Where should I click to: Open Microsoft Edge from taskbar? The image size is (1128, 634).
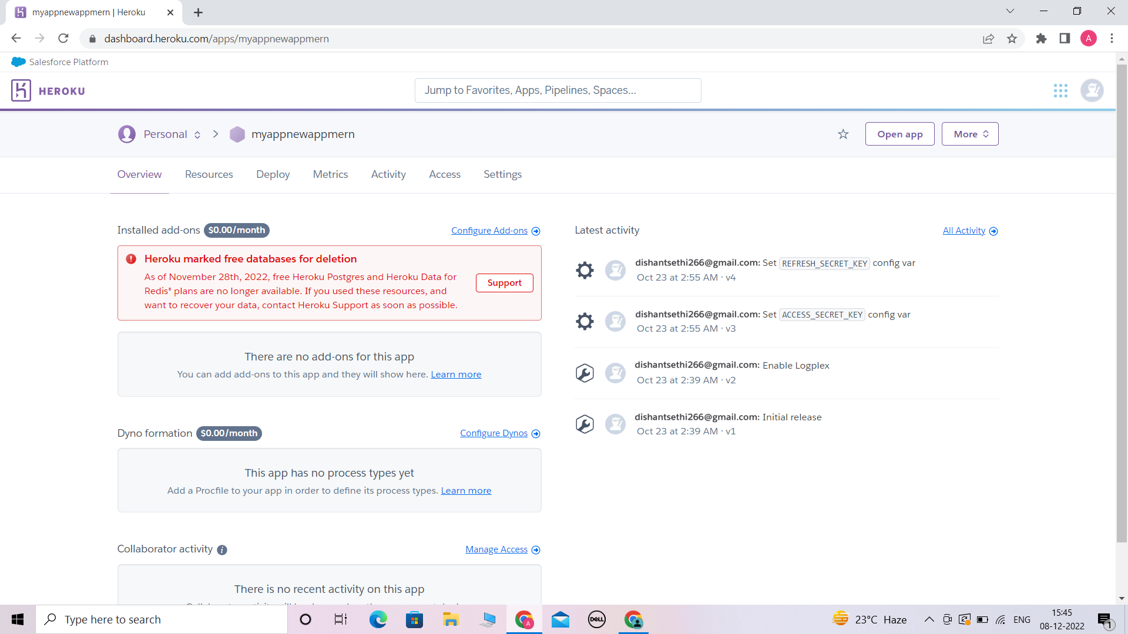(378, 619)
